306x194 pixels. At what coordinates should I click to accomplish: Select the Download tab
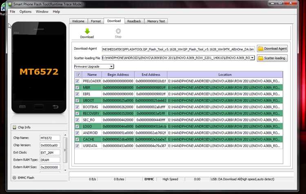tap(114, 21)
